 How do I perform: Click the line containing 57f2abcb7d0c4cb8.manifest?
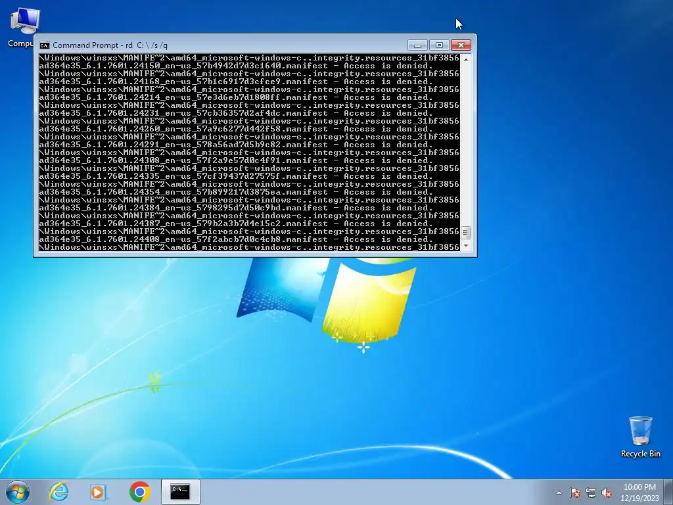tap(236, 239)
